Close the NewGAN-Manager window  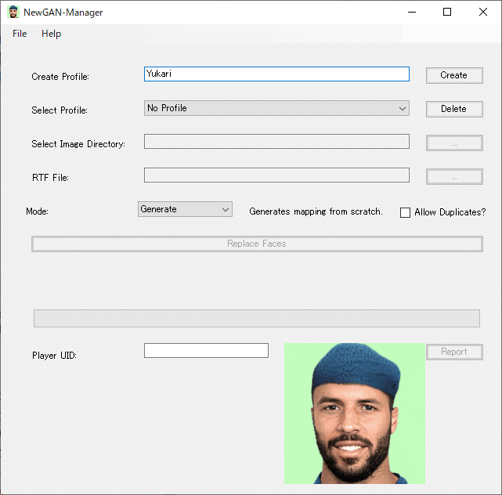(482, 13)
